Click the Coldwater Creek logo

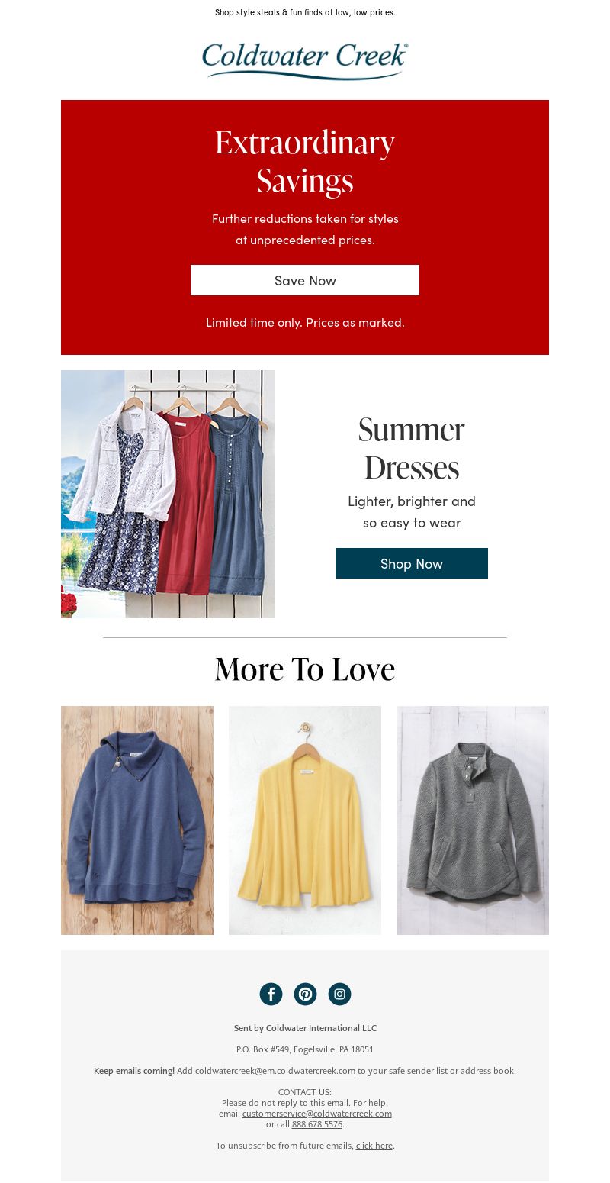(305, 61)
